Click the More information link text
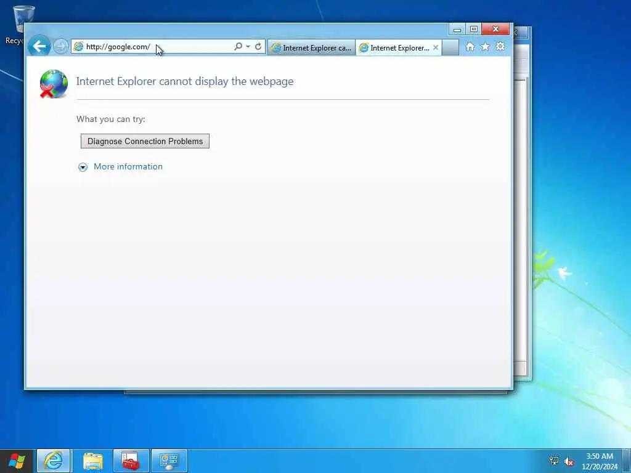The width and height of the screenshot is (631, 473). (x=128, y=166)
